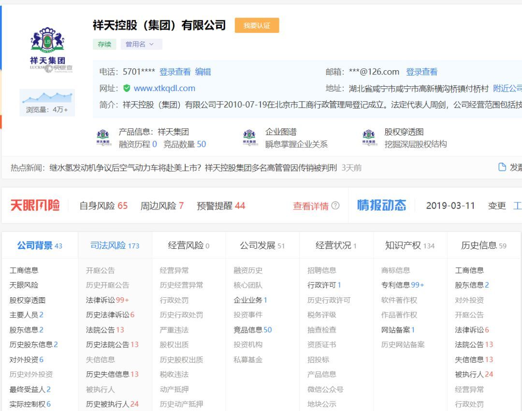Open website www.xtkqdl.com link
This screenshot has width=522, height=411.
tap(164, 88)
